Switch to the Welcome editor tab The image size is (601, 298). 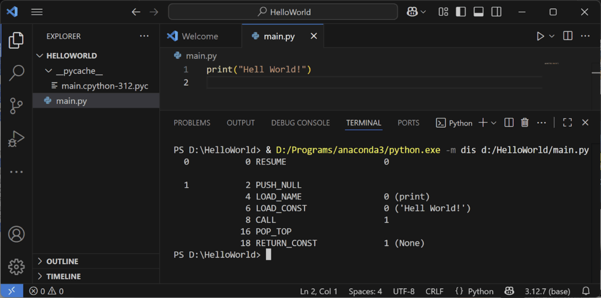coord(200,36)
